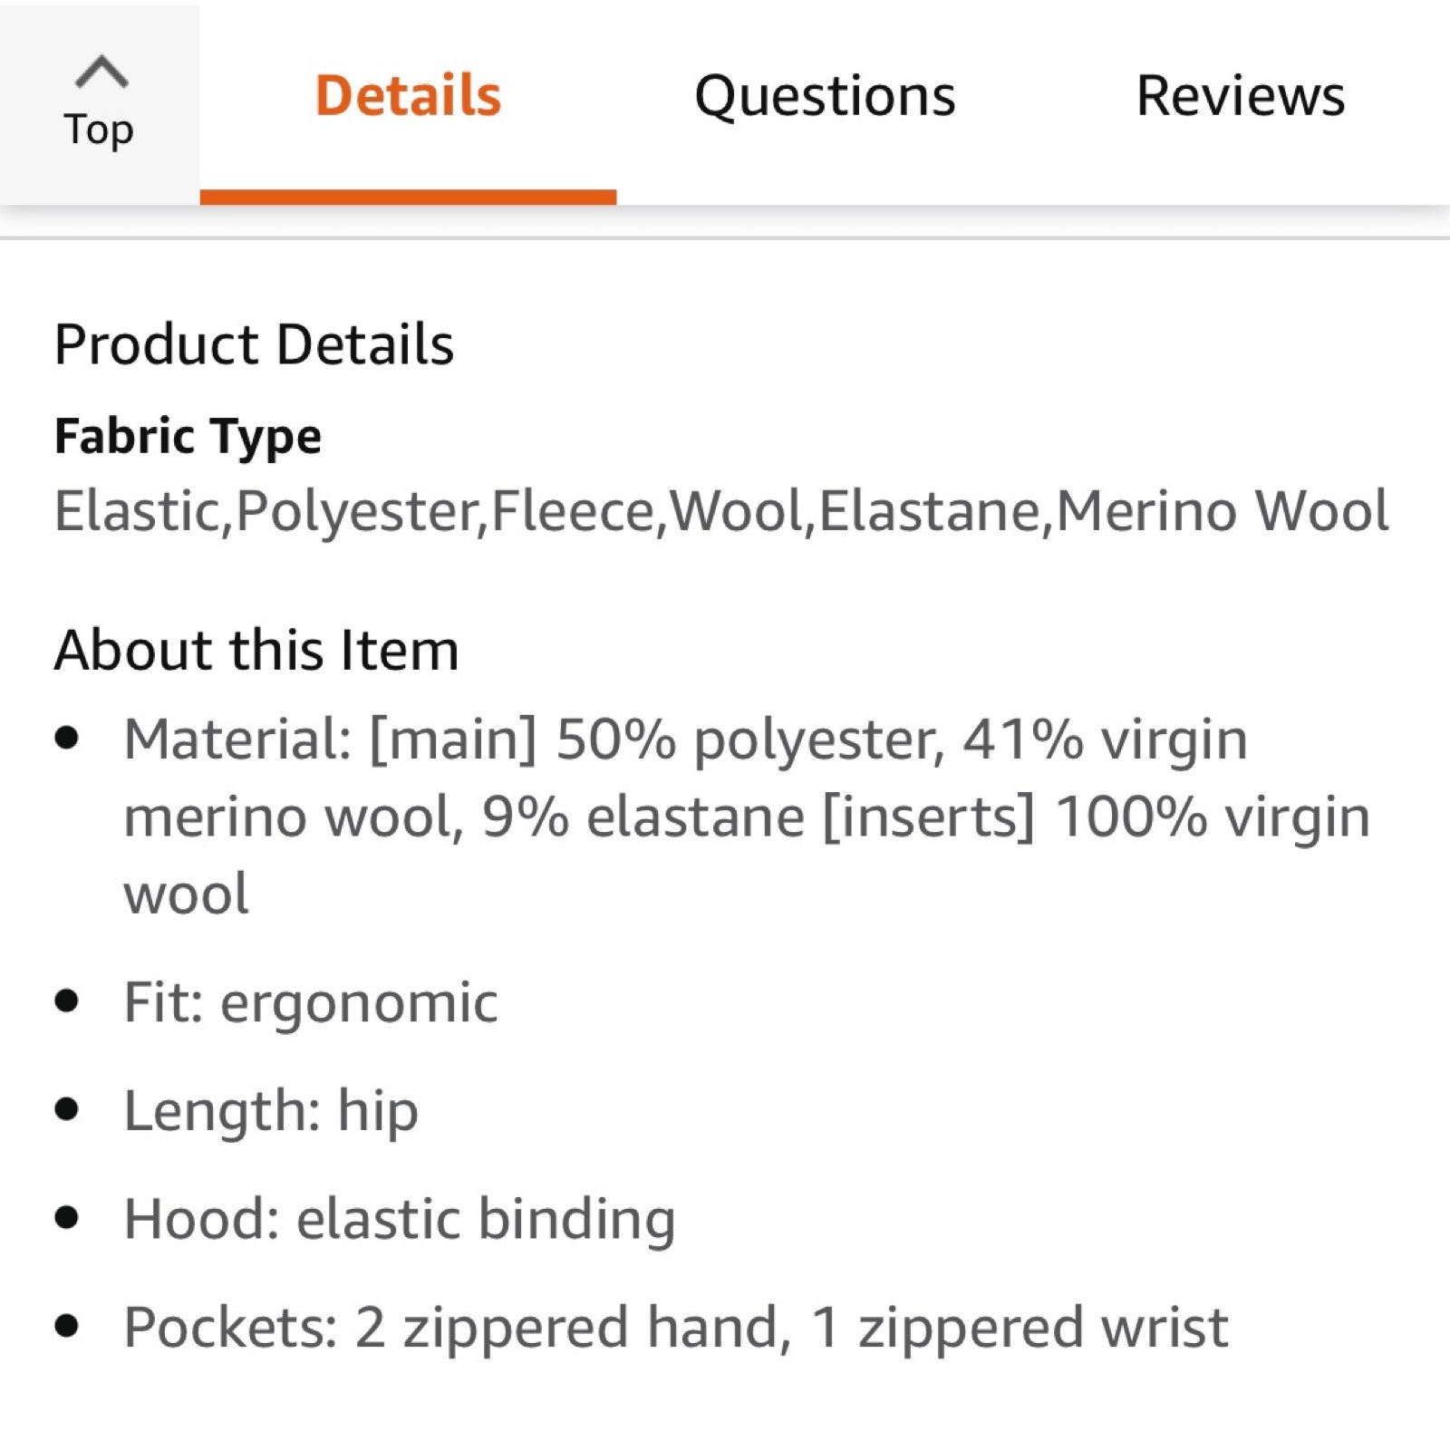Image resolution: width=1450 pixels, height=1450 pixels.
Task: Click the bullet dot beside Length
Action: pos(66,1109)
